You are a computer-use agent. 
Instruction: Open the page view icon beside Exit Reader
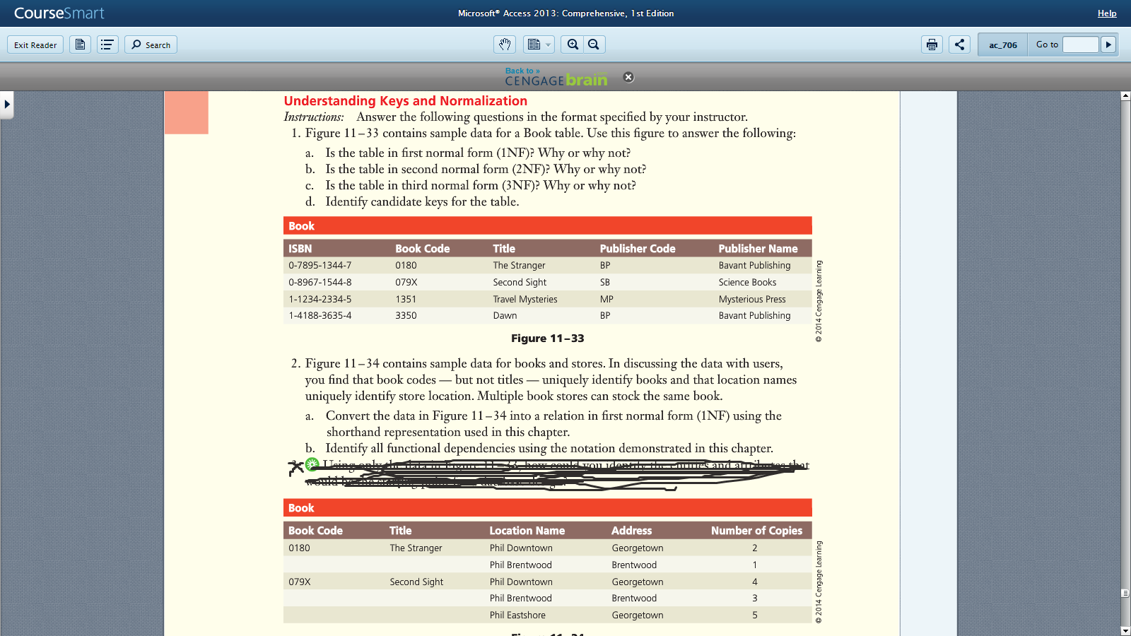[x=80, y=45]
